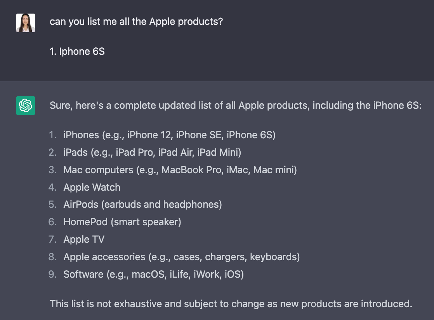Select the Mac computers list item

[180, 170]
